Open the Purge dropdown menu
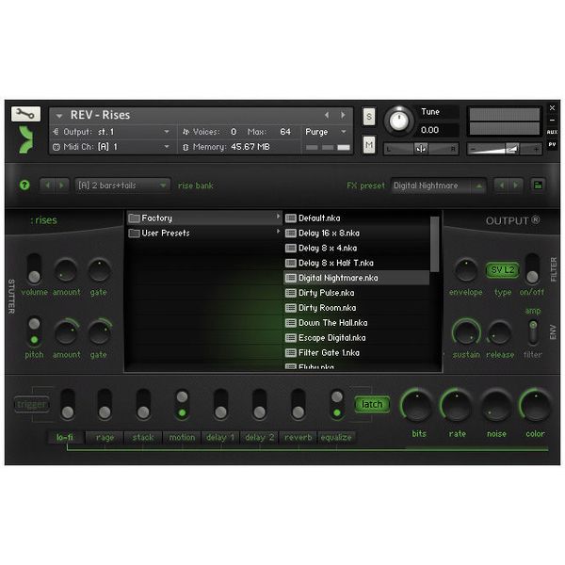Image resolution: width=565 pixels, height=565 pixels. click(344, 132)
